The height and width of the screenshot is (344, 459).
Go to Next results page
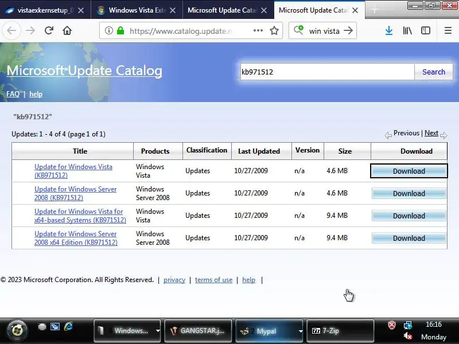coord(431,133)
